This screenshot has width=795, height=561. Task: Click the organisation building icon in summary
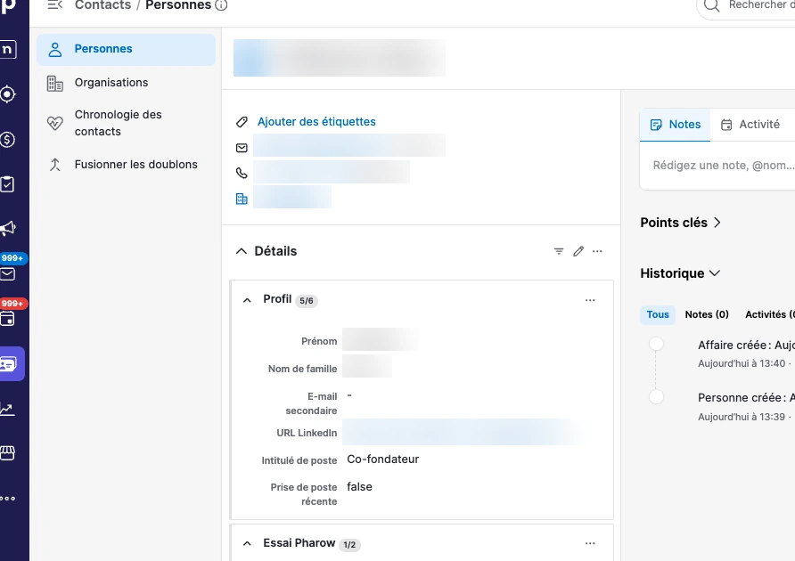(242, 199)
